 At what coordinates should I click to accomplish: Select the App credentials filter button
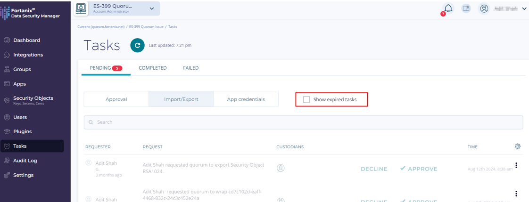[x=246, y=99]
